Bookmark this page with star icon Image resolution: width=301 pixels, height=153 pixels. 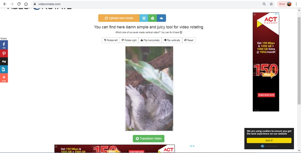271,4
